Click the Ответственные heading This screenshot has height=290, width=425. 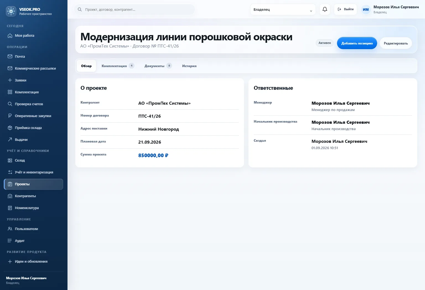coord(273,88)
